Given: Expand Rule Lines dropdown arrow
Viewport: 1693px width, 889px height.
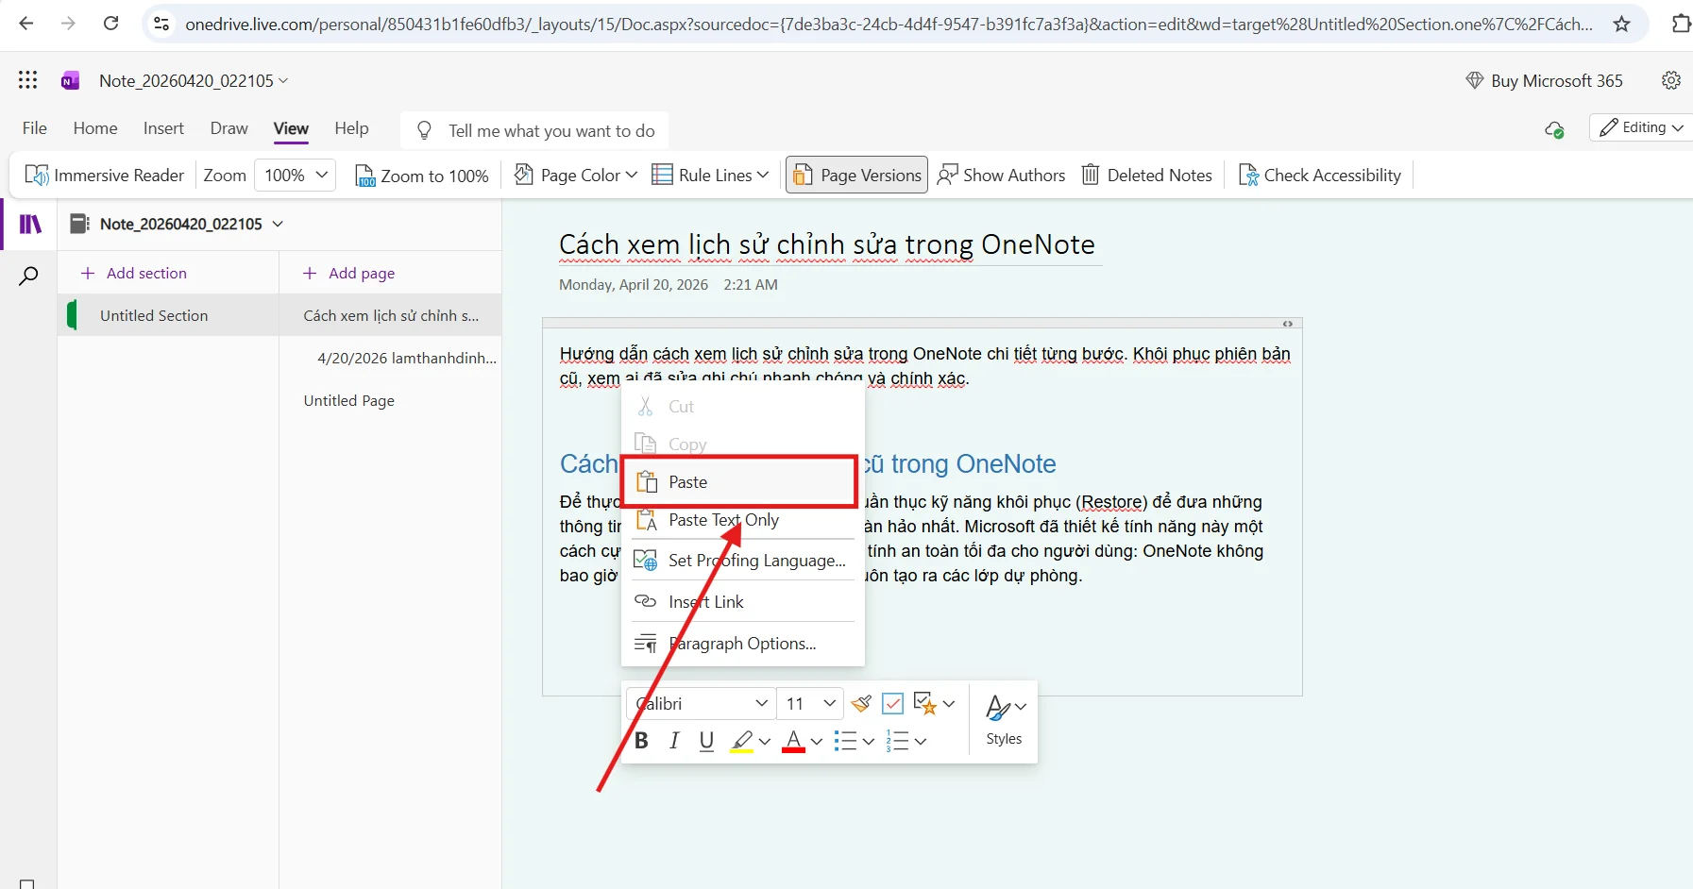Looking at the screenshot, I should [763, 175].
